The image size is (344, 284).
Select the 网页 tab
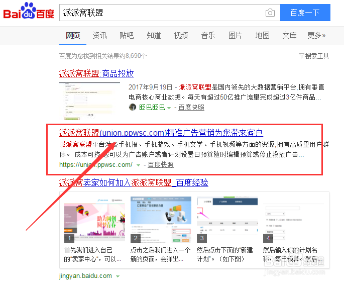(x=73, y=35)
